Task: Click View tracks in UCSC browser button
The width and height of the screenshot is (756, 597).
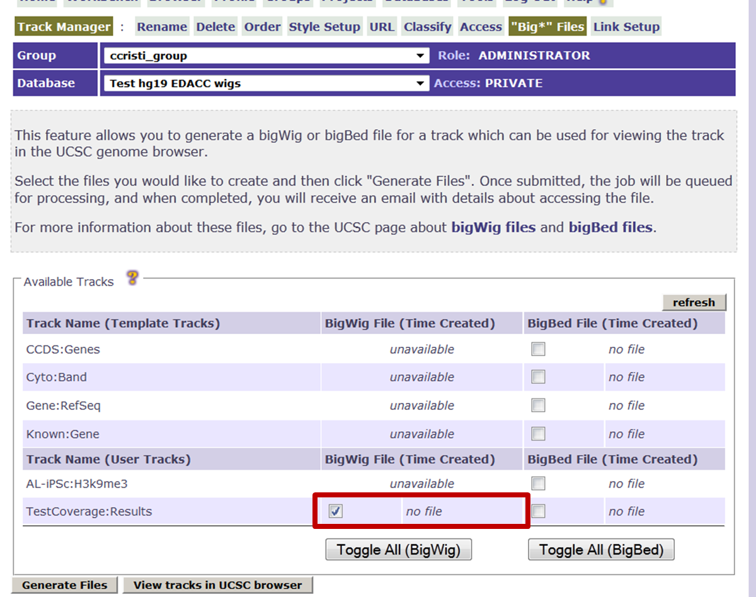Action: click(x=218, y=585)
